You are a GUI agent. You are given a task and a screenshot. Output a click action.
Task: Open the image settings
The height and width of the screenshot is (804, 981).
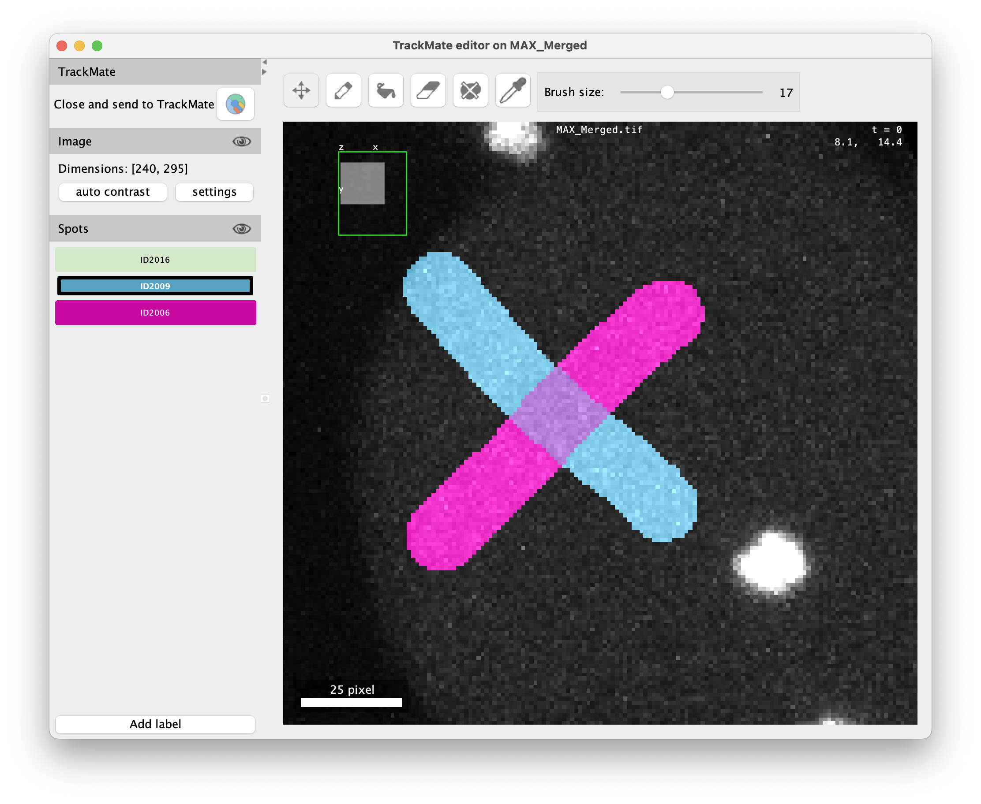213,192
